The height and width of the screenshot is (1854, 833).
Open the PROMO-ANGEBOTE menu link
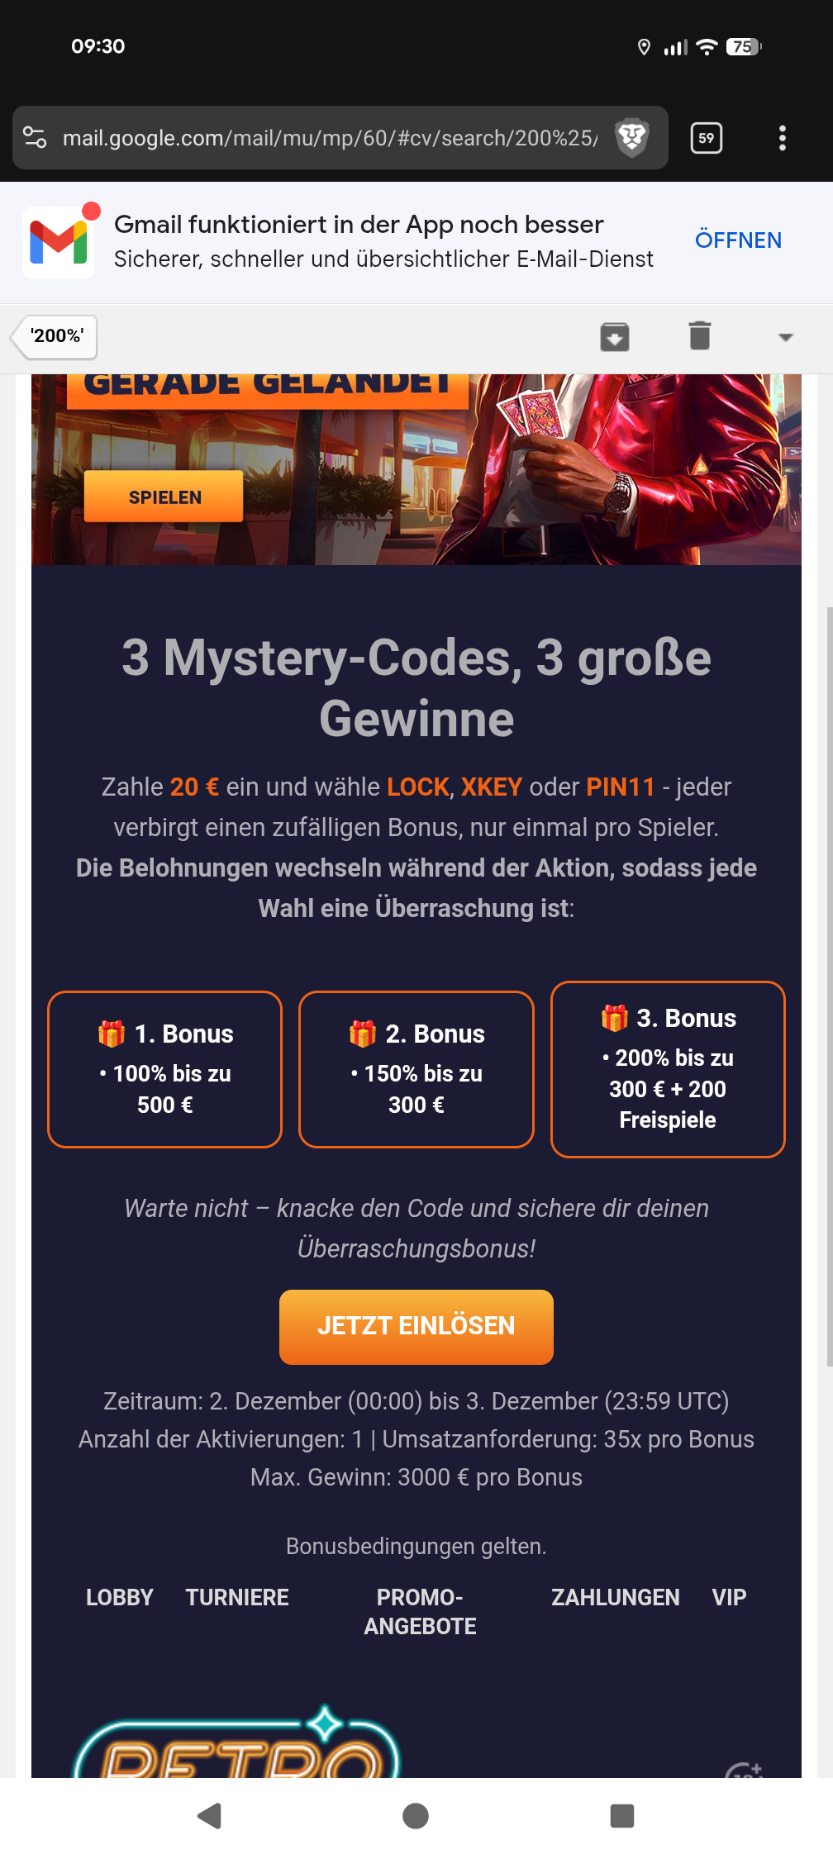420,1612
